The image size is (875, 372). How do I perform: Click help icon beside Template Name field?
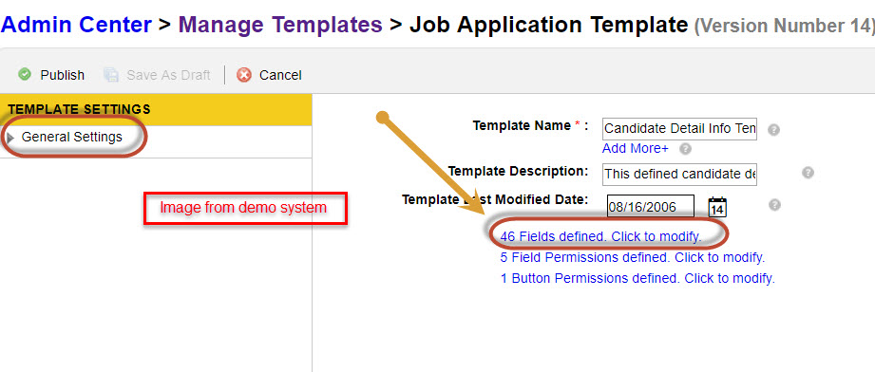click(773, 130)
